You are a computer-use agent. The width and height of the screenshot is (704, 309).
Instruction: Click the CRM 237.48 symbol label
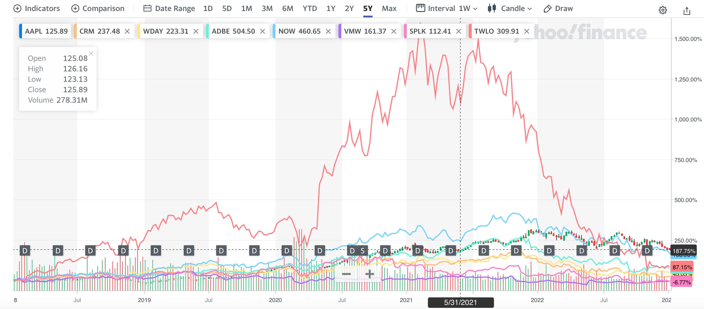click(x=100, y=31)
